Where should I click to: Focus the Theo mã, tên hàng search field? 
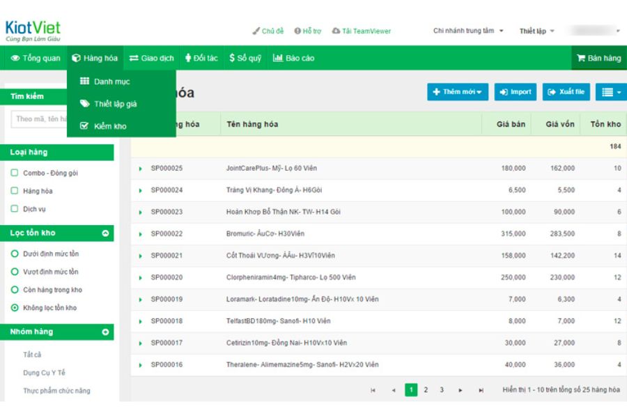point(39,119)
